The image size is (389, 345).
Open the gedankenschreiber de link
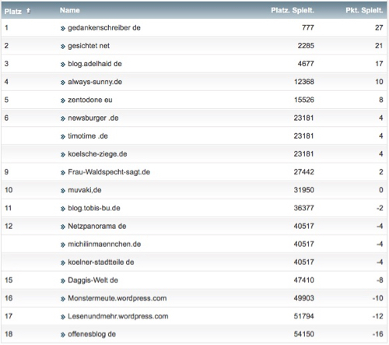[x=104, y=28]
